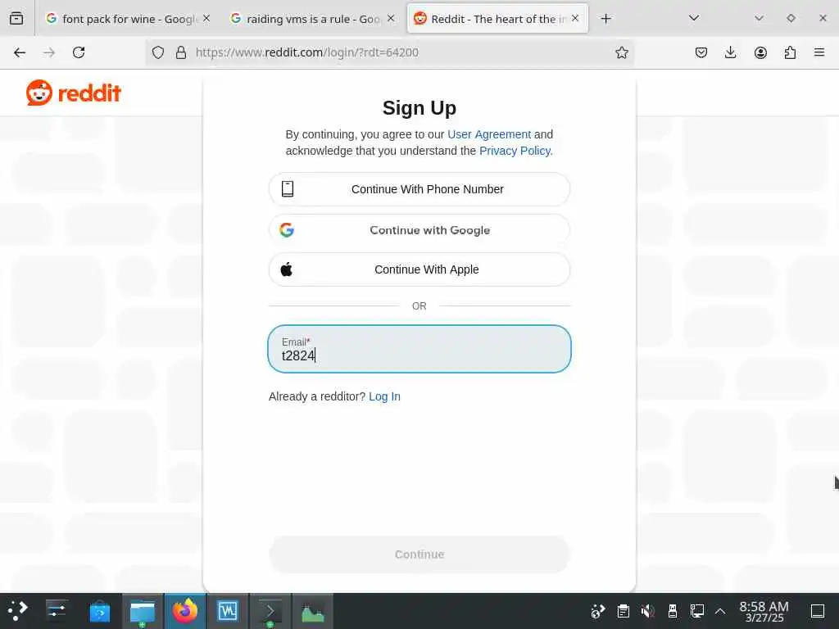Open the extensions puzzle icon
The height and width of the screenshot is (629, 839).
790,52
